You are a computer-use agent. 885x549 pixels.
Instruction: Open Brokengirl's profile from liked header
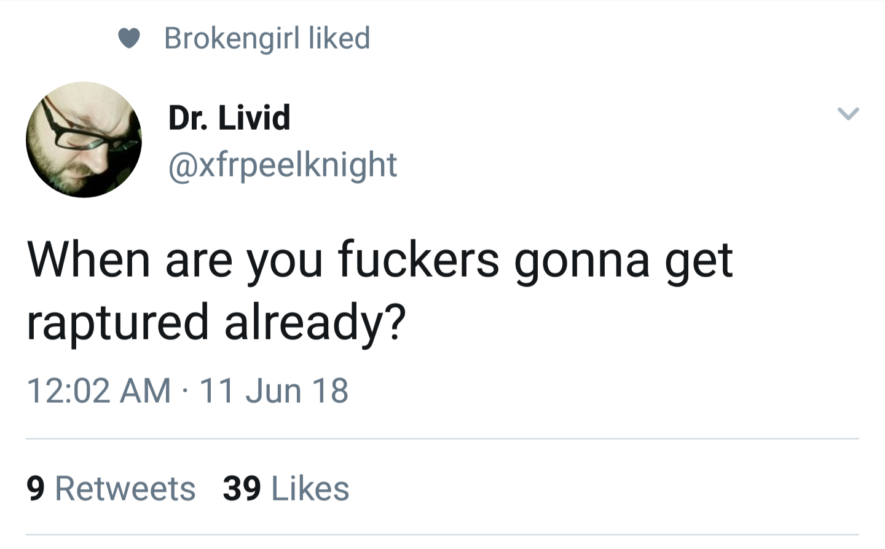coord(232,38)
